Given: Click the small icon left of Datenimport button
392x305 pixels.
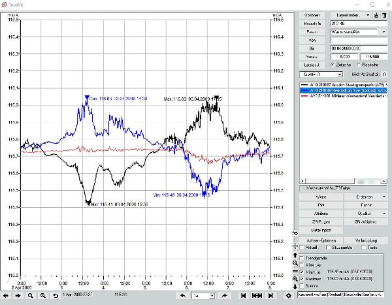Looking at the screenshot, I should pos(295,233).
